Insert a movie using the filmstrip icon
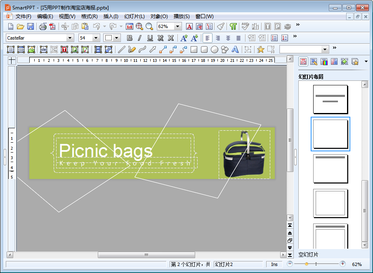Image resolution: width=373 pixels, height=273 pixels. coord(98,49)
